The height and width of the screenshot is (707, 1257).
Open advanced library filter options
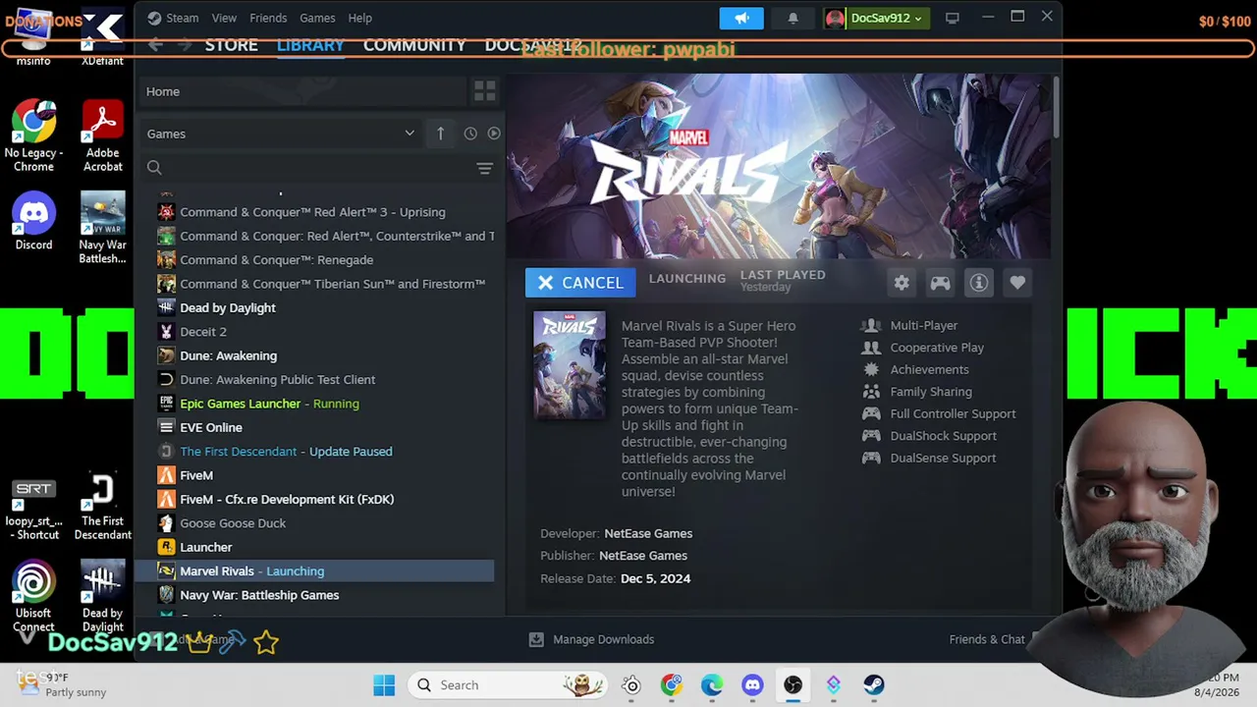(484, 168)
